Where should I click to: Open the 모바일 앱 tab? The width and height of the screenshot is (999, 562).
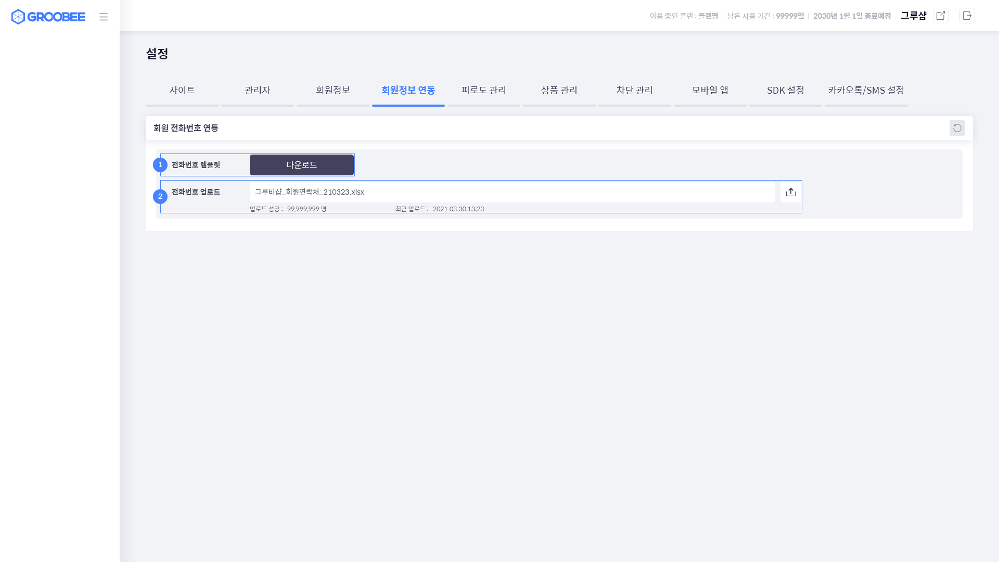coord(710,91)
